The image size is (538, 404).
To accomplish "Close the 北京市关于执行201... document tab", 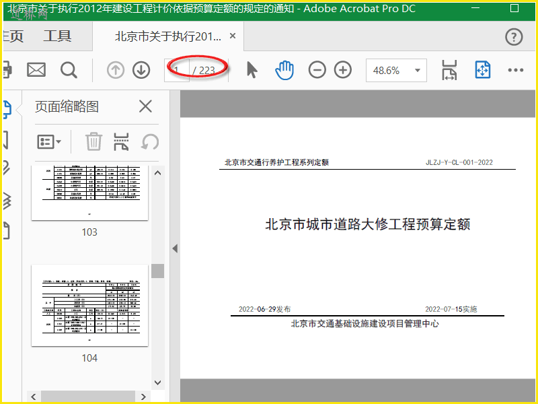I will 233,36.
